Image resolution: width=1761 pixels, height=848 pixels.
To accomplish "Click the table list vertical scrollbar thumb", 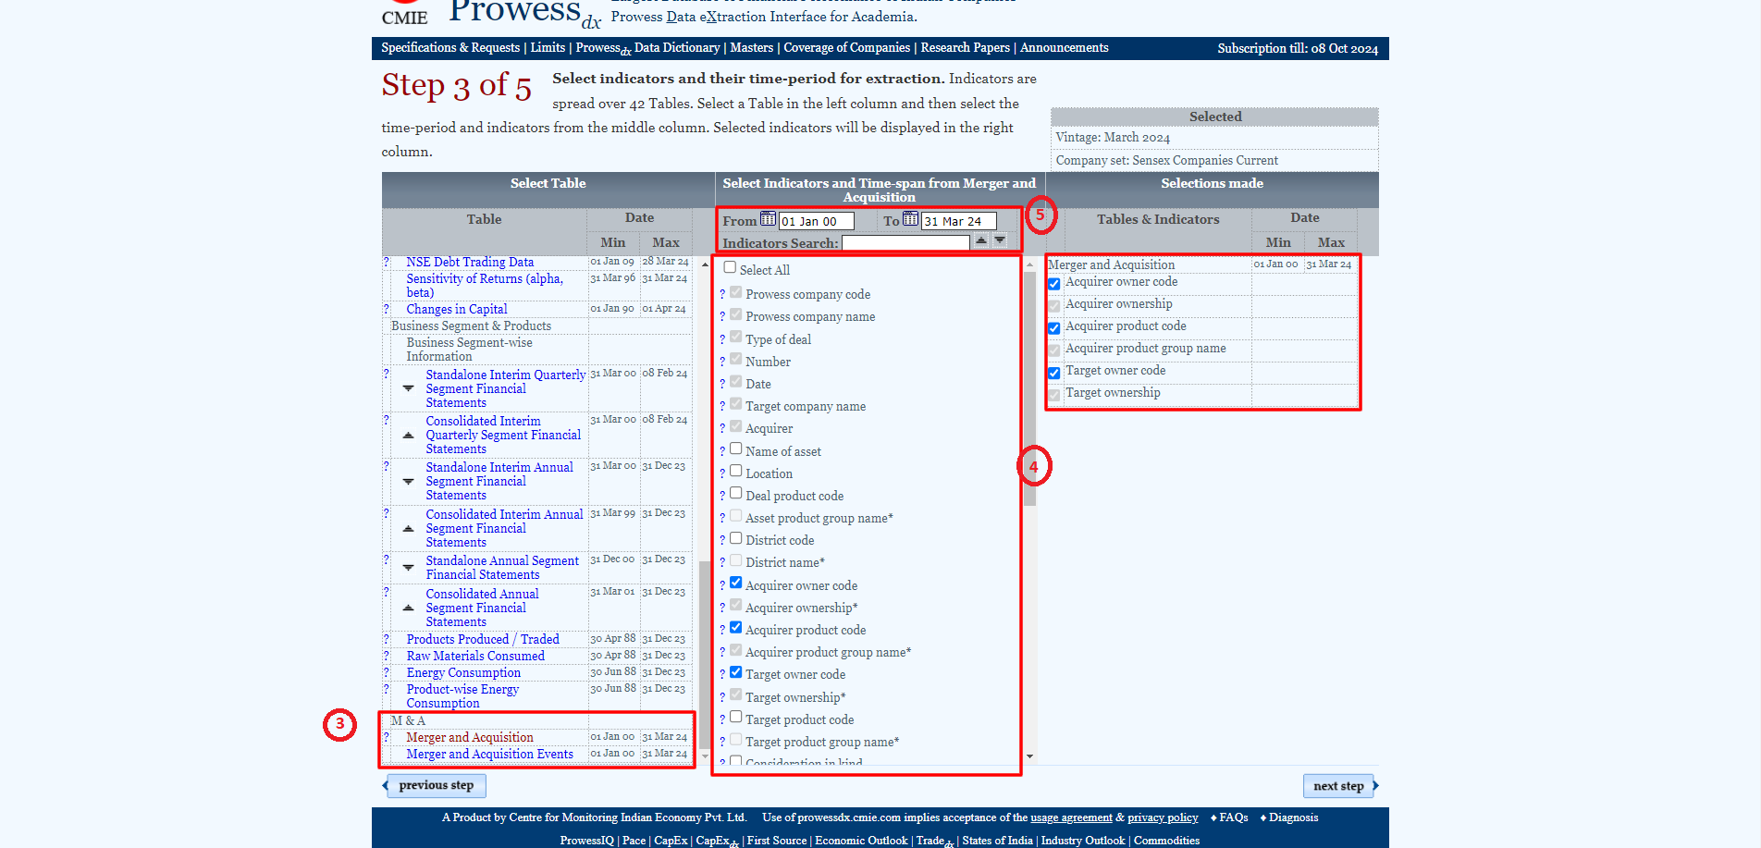I will click(705, 654).
